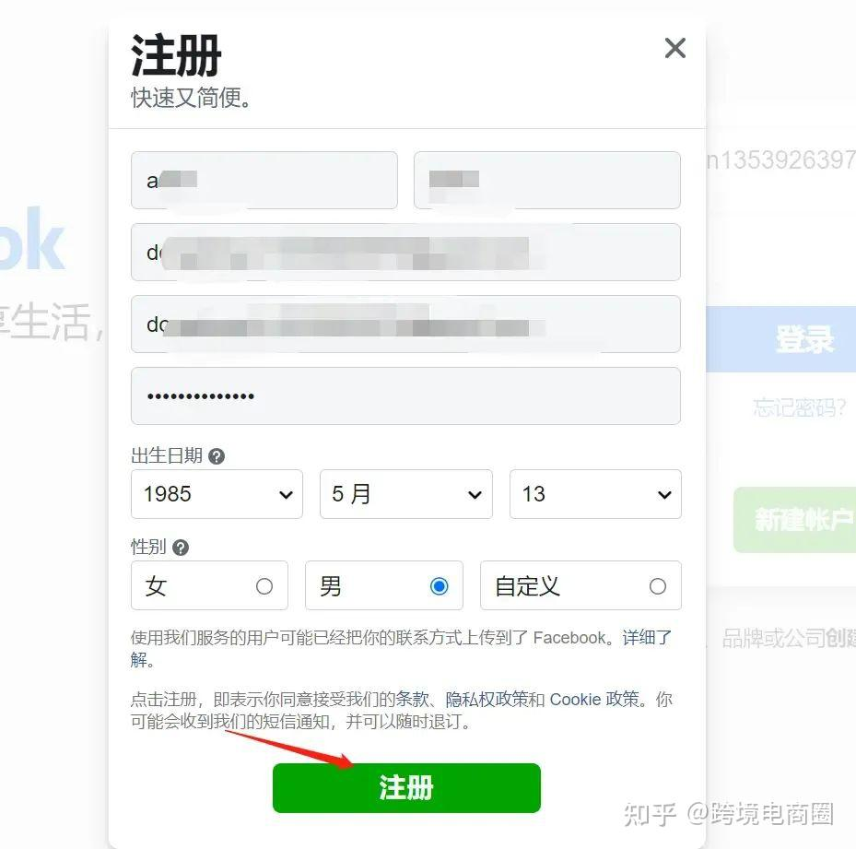The width and height of the screenshot is (856, 849).
Task: Focus the password field with dots
Action: click(x=405, y=395)
